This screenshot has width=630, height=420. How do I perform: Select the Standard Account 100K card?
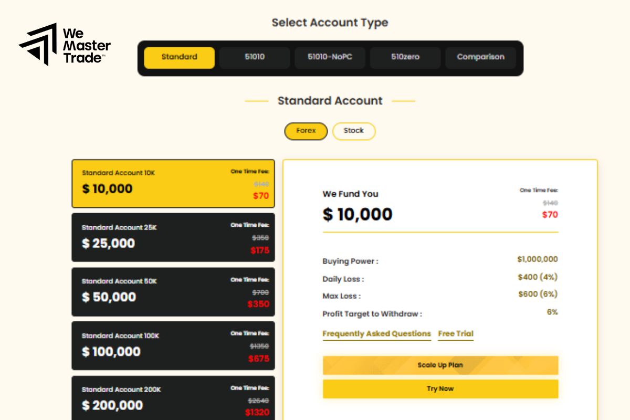coord(173,346)
